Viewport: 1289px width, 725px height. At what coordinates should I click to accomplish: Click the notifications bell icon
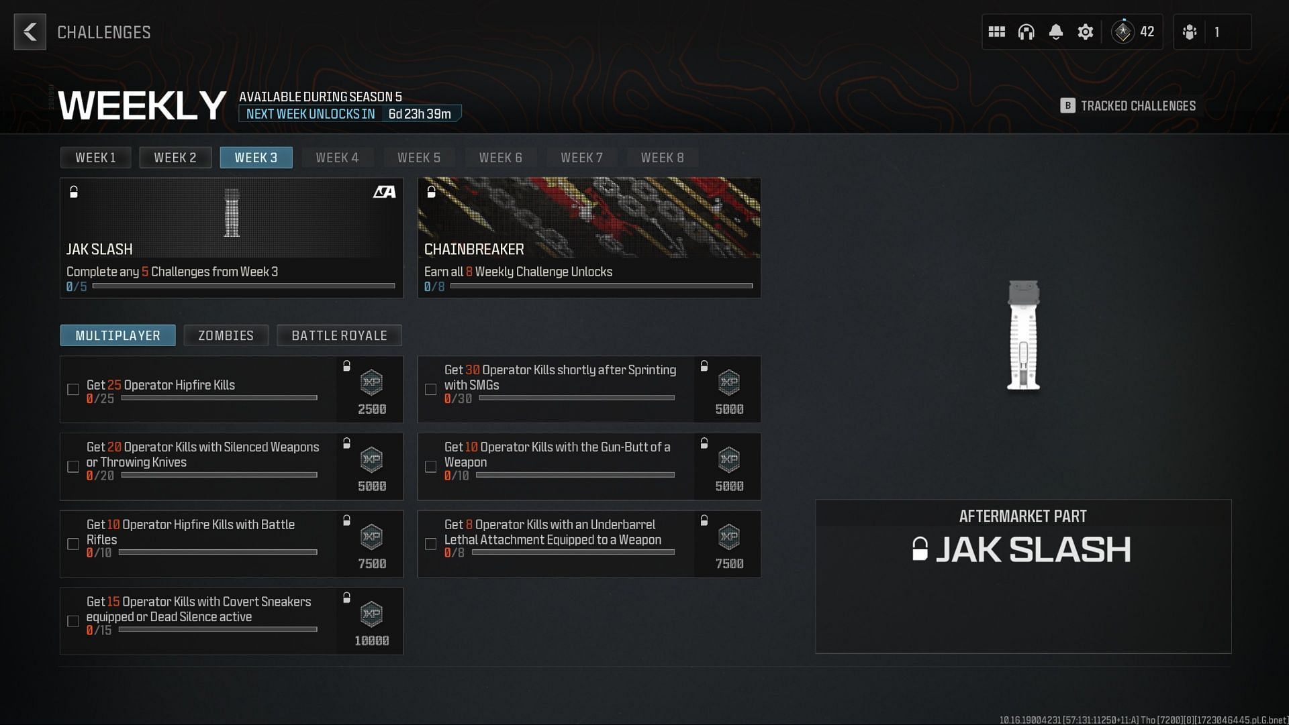1055,32
